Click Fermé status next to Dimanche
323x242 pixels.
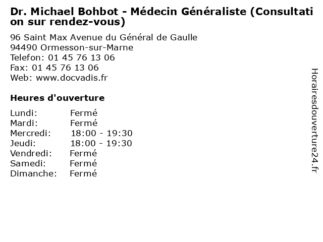(83, 173)
